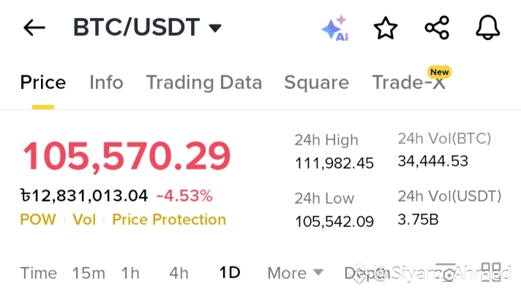521x292 pixels.
Task: Expand the More intervals dropdown
Action: point(295,273)
